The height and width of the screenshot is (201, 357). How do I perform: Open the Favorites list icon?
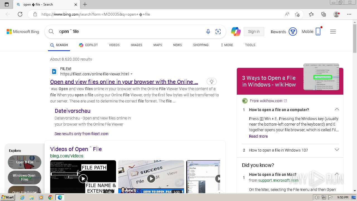click(311, 14)
